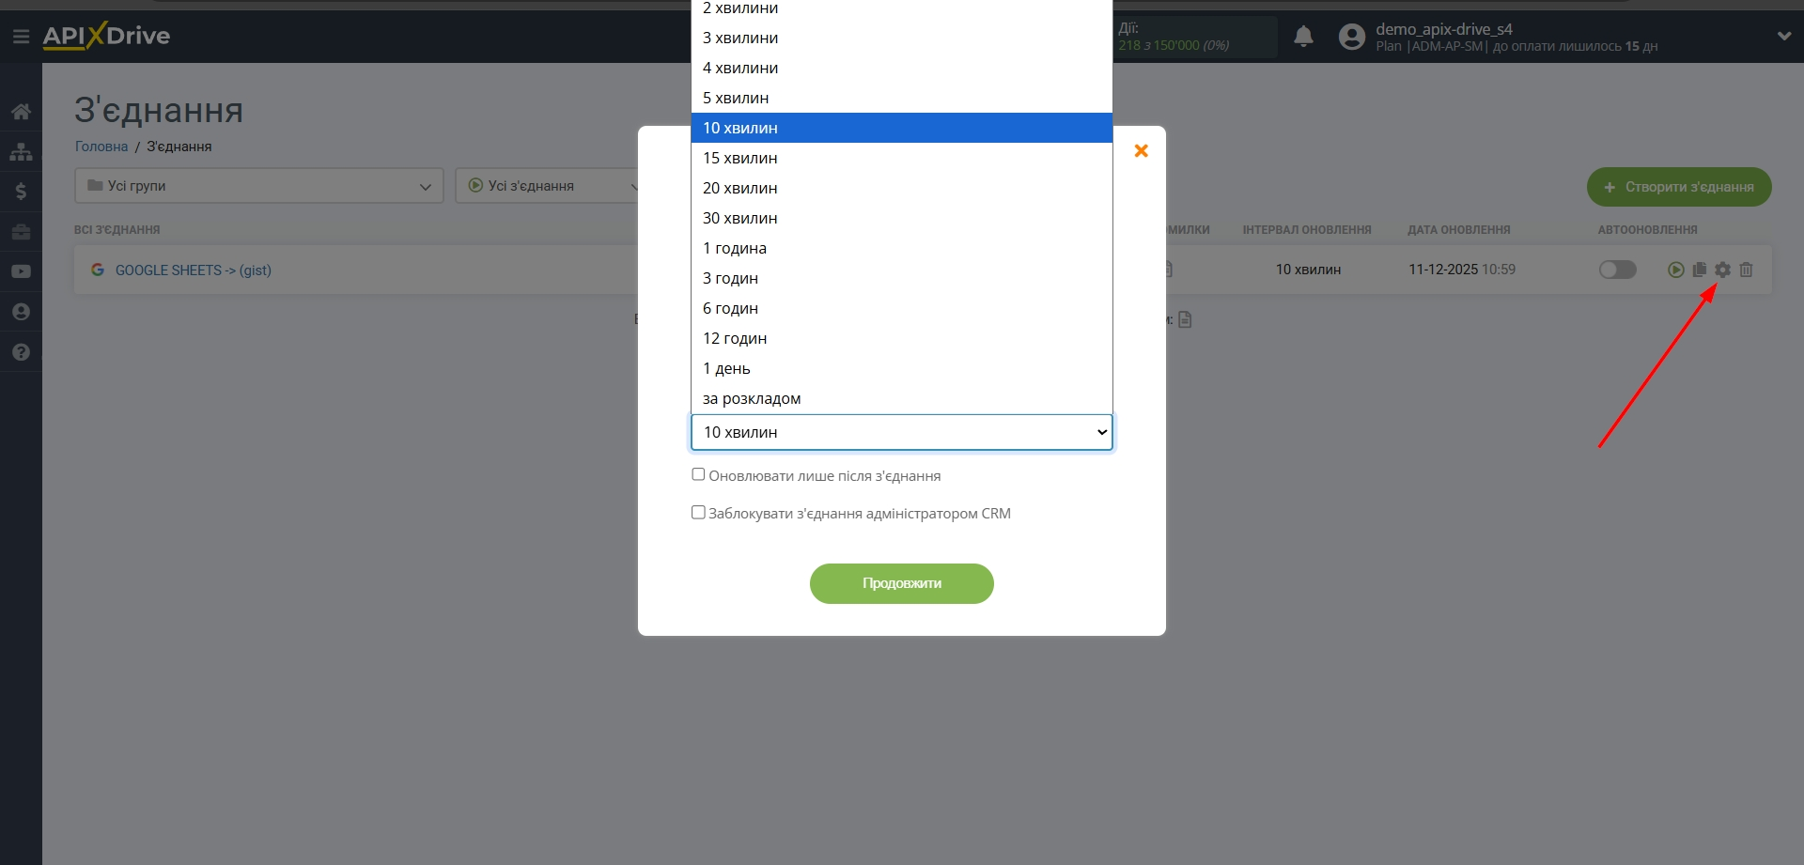1804x865 pixels.
Task: Click the connection settings gear icon
Action: tap(1722, 270)
